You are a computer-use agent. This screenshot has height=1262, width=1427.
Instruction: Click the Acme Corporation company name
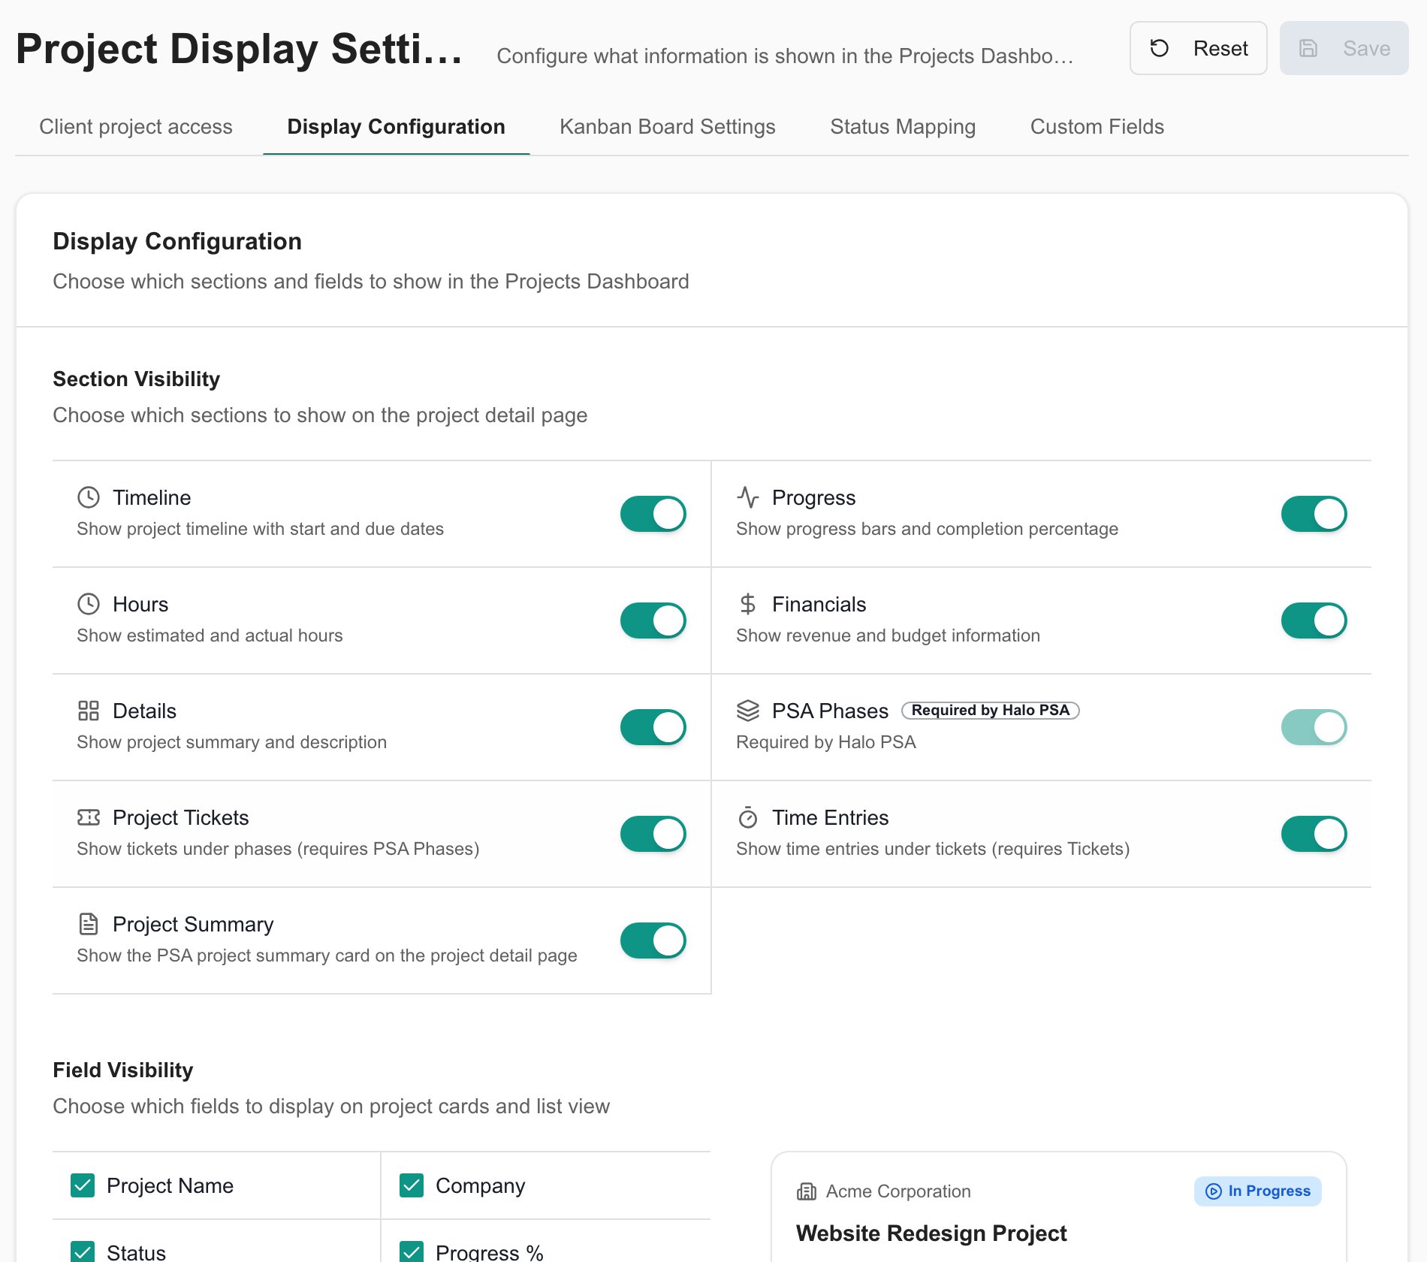tap(898, 1191)
